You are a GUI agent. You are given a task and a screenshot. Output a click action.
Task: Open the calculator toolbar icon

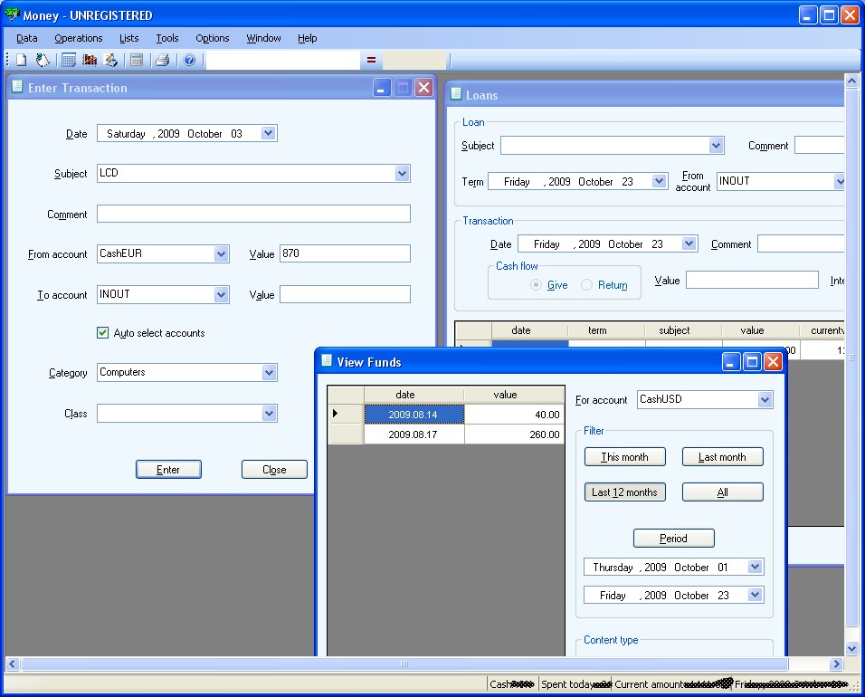(x=137, y=61)
